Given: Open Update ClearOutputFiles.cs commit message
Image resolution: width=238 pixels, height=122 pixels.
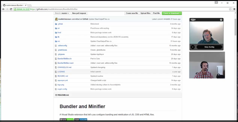Looking at the screenshot, I should [x=99, y=19].
